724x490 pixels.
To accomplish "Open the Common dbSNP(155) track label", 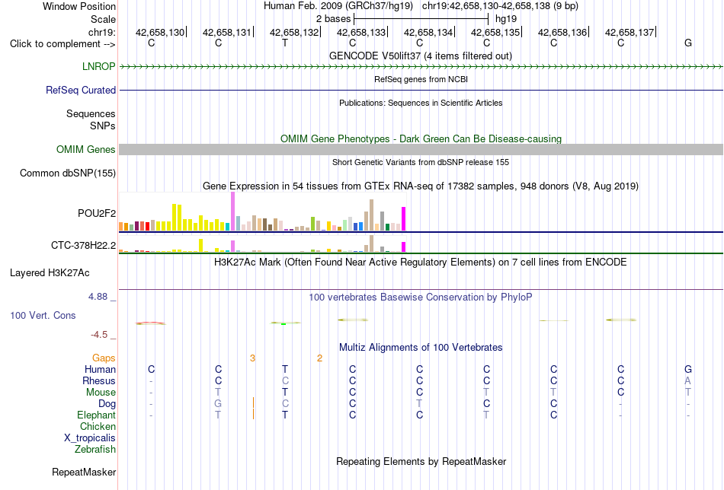I will tap(68, 173).
